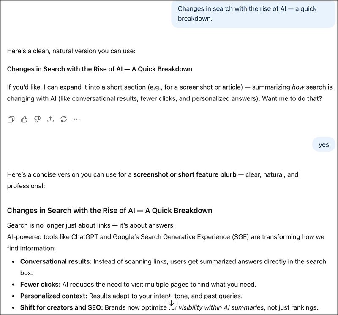Click the italic word 'how' in the response
This screenshot has height=315, width=338.
click(x=298, y=87)
